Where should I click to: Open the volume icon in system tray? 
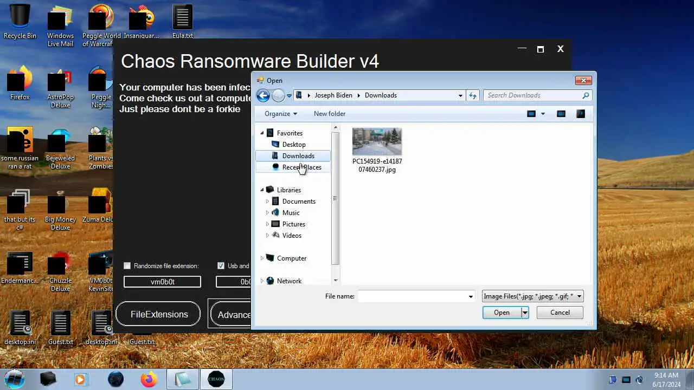(639, 380)
